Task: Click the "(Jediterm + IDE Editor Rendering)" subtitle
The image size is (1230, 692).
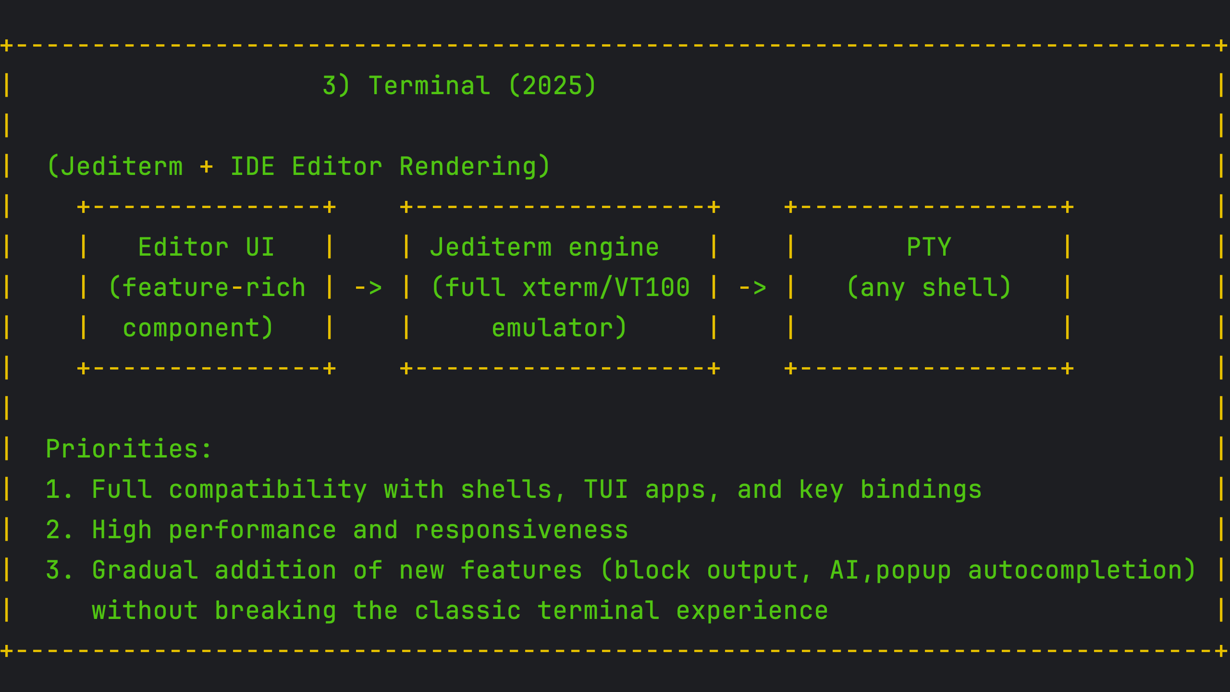Action: 298,167
